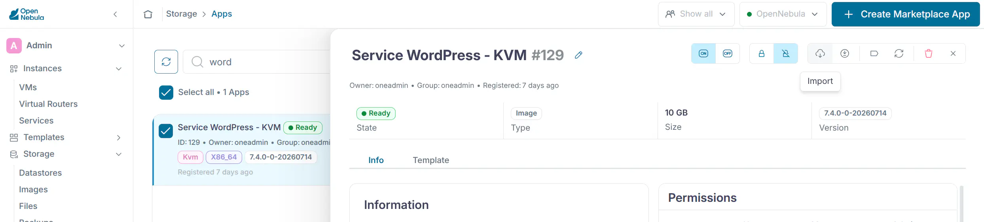984x222 pixels.
Task: Click the Permissions panel heading
Action: click(x=702, y=198)
